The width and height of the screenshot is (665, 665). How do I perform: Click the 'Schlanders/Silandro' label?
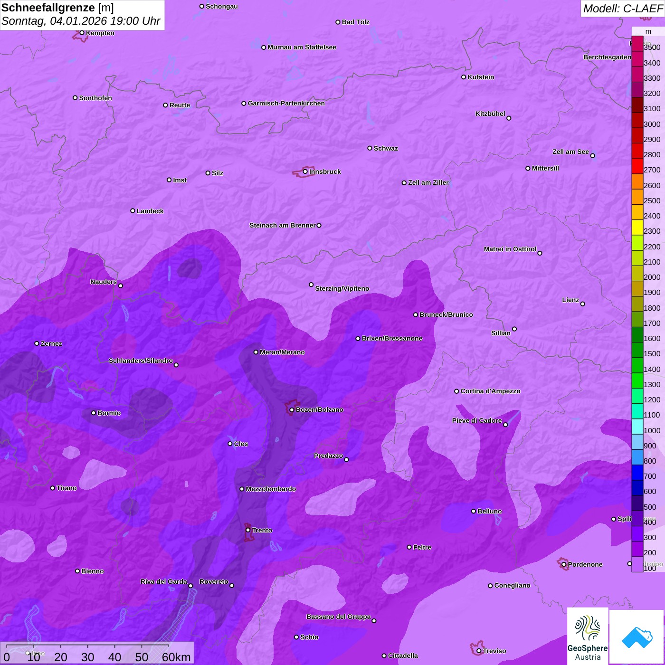141,361
